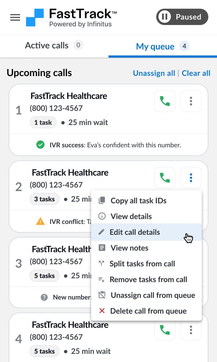Click the FastTrack logo icon
Screen dimensions: 217x362
coord(35,18)
